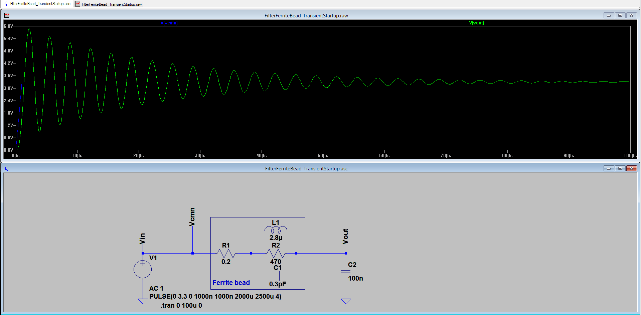The height and width of the screenshot is (315, 641).
Task: Click the C2 component name label
Action: point(352,265)
